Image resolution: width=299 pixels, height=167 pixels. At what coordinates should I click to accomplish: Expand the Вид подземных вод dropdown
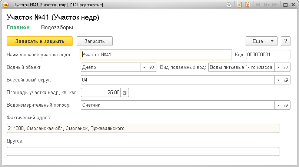278,68
